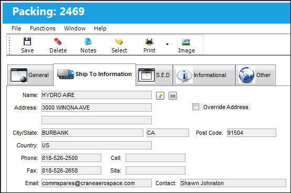Open the File menu
The height and width of the screenshot is (193, 291).
coord(16,28)
